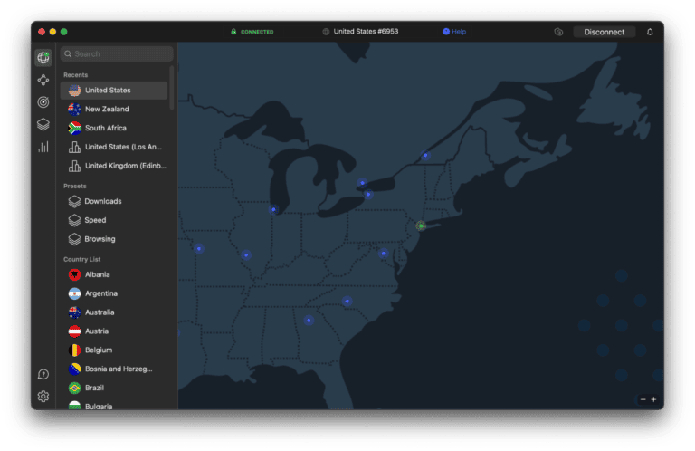The height and width of the screenshot is (451, 695).
Task: Open the Help link in title bar
Action: [x=454, y=32]
